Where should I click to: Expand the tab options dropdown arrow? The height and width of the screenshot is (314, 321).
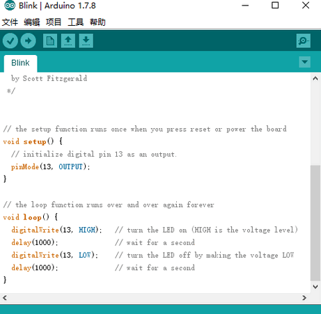305,62
